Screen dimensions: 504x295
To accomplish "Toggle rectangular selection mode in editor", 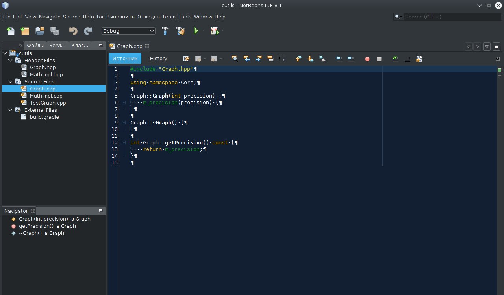I will (282, 59).
